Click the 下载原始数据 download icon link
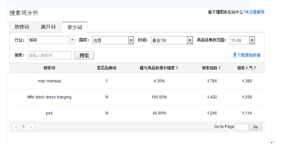This screenshot has width=286, height=144. 235,55
